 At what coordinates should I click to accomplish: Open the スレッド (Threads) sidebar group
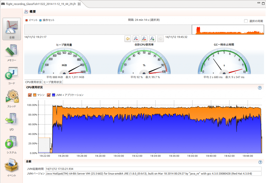(12, 98)
